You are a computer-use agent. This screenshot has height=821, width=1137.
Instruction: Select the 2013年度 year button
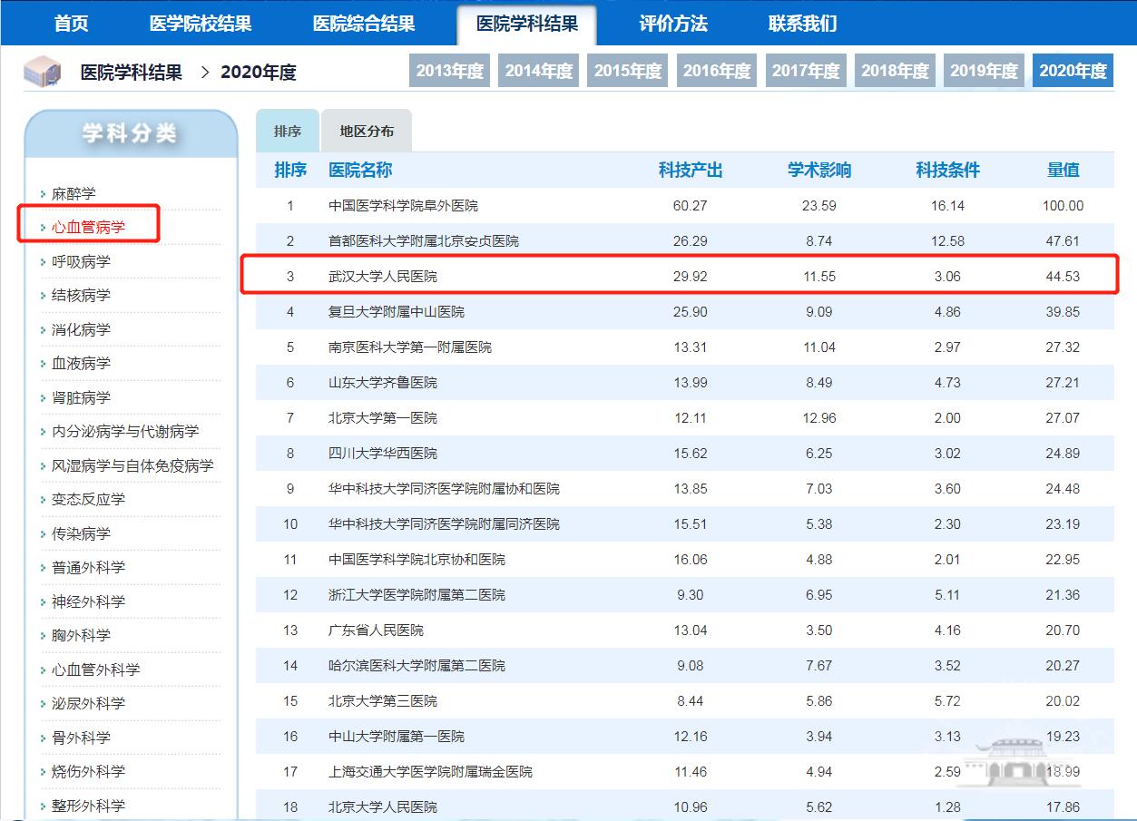(449, 71)
